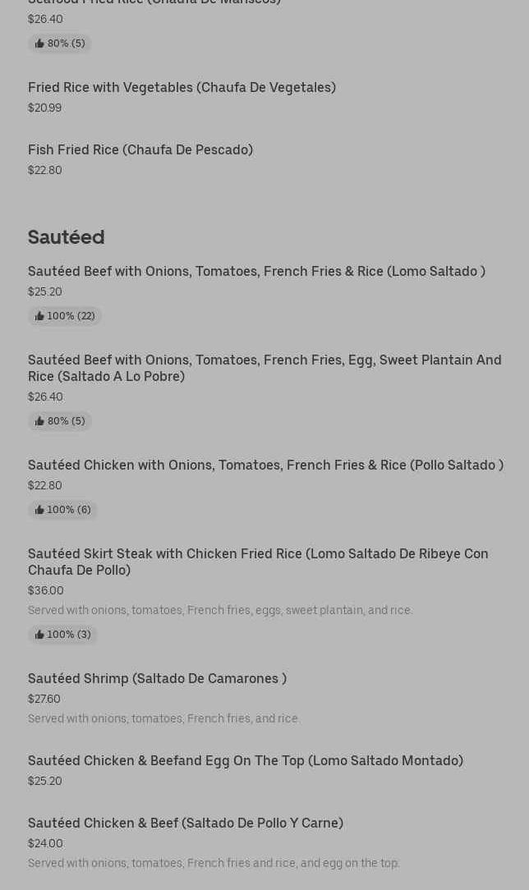Open Sautéed Shrimp (Saltado De Camarones)
Screen dimensions: 529x890
[157, 679]
